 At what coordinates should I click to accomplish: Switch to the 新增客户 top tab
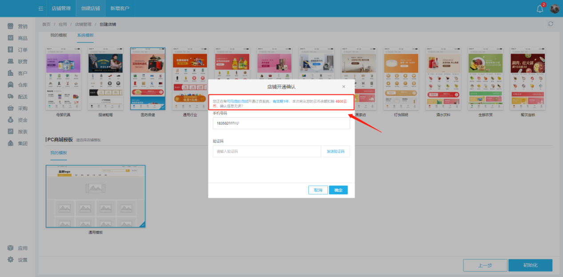[x=120, y=8]
